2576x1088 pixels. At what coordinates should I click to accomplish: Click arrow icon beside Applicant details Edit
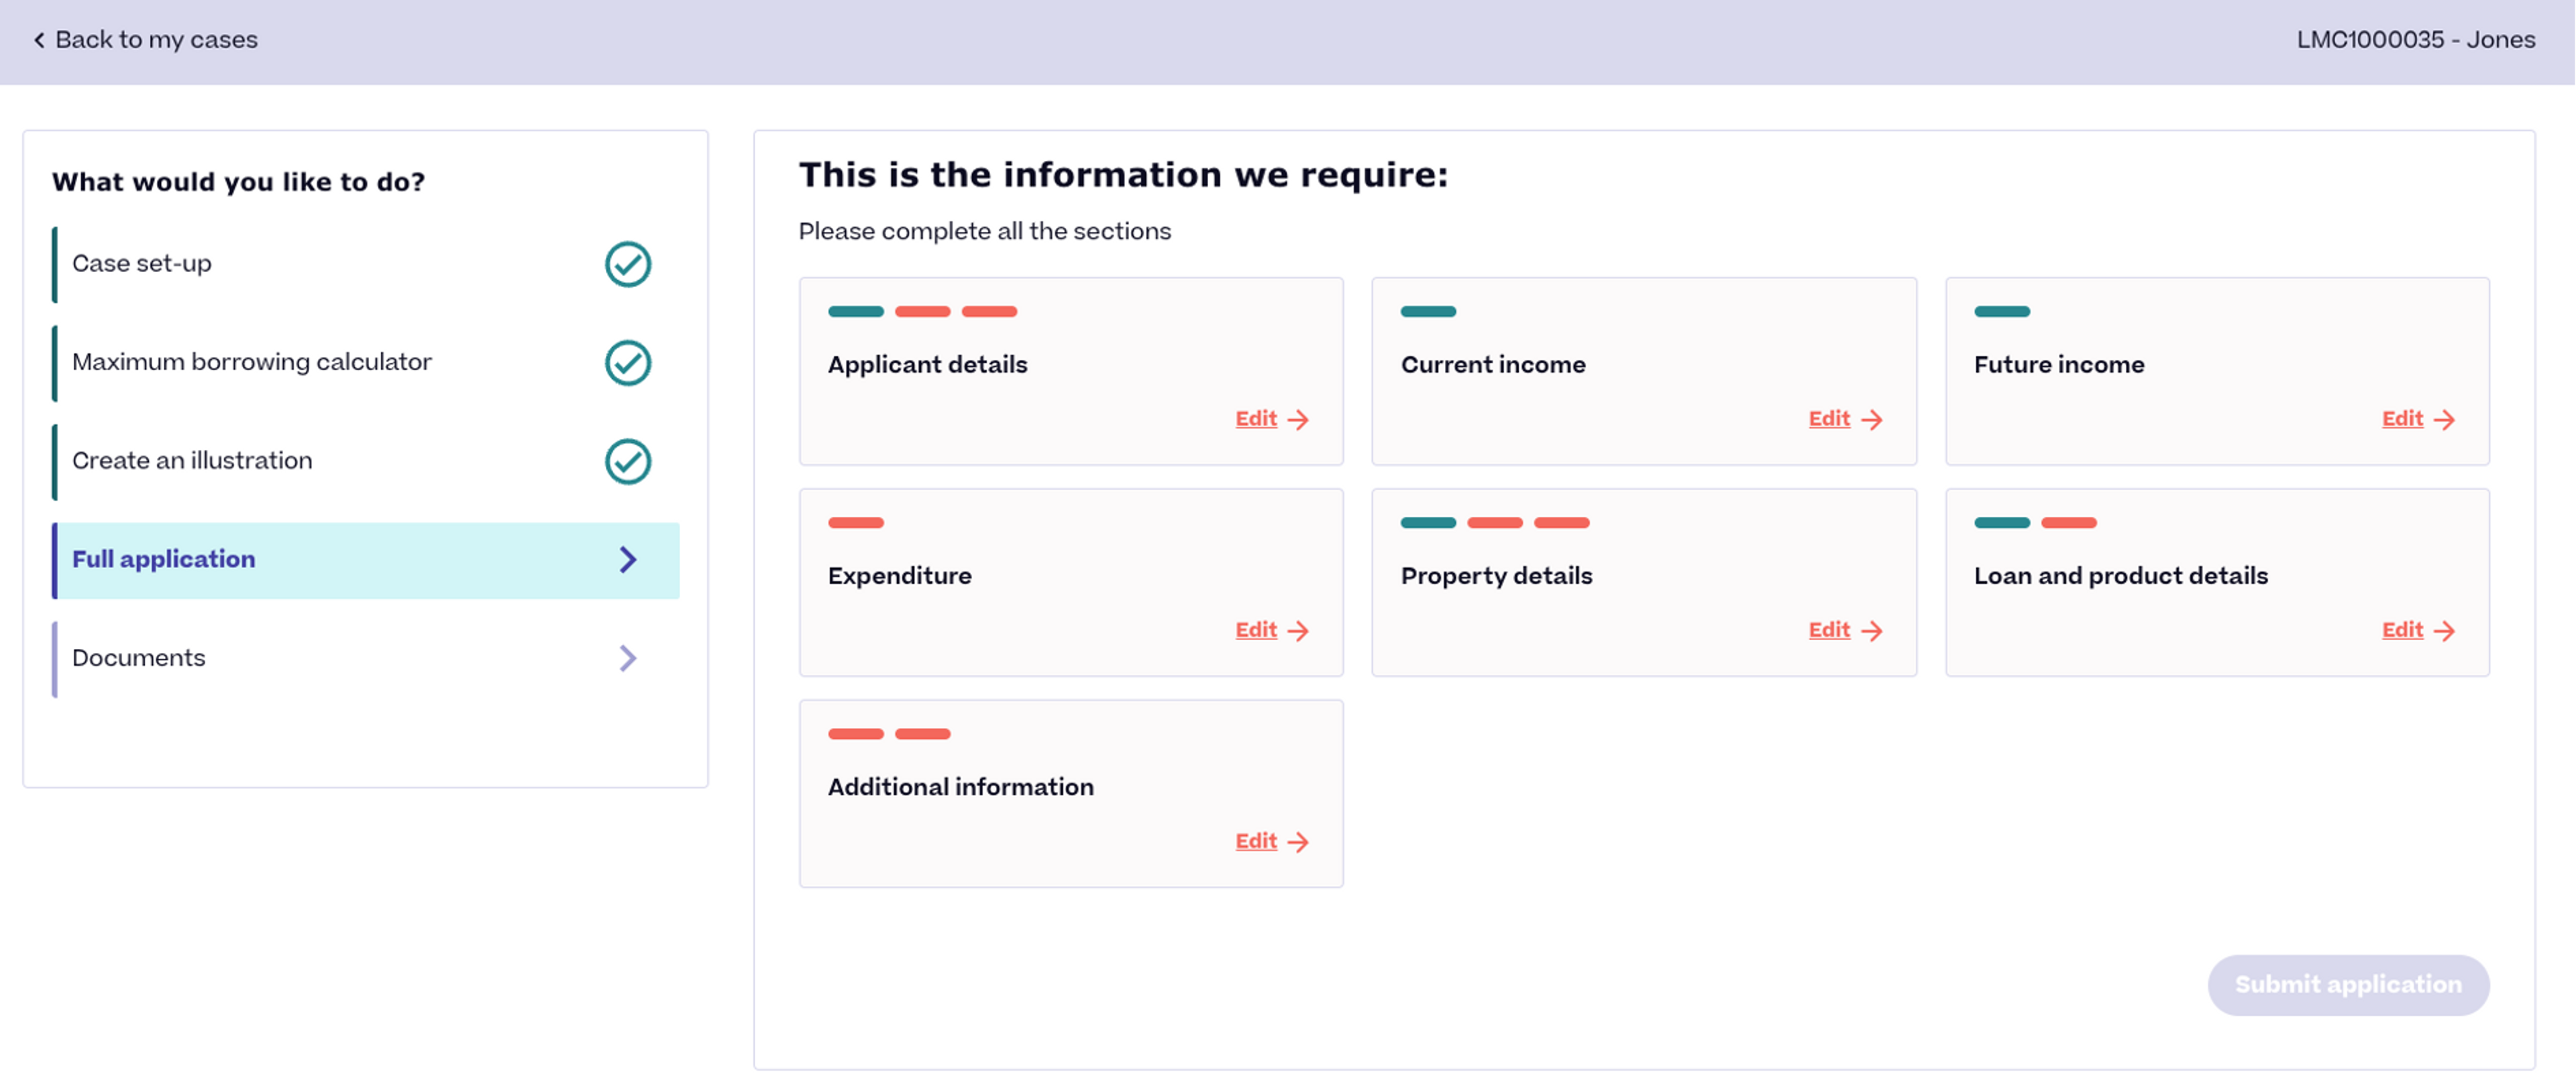tap(1298, 420)
